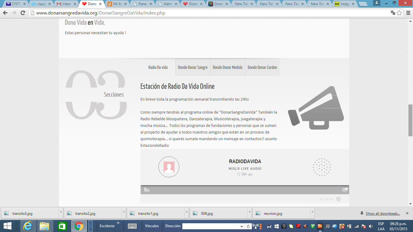Click the Mixlr share arrow icon
413x232 pixels.
345,189
